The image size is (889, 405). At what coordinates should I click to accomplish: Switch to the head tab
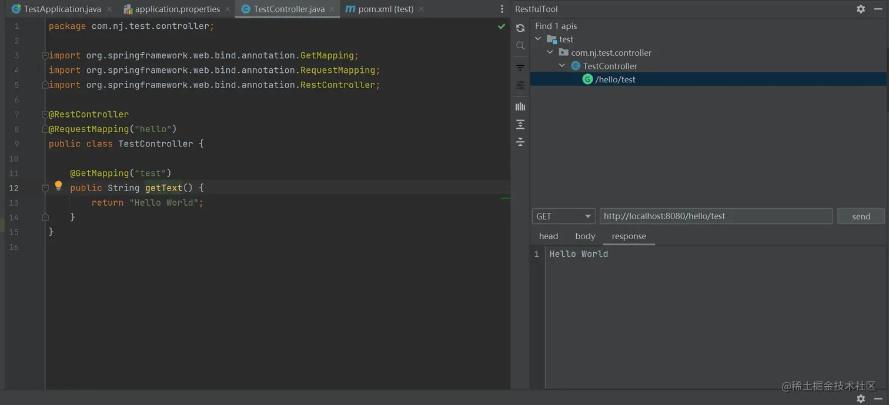tap(548, 236)
